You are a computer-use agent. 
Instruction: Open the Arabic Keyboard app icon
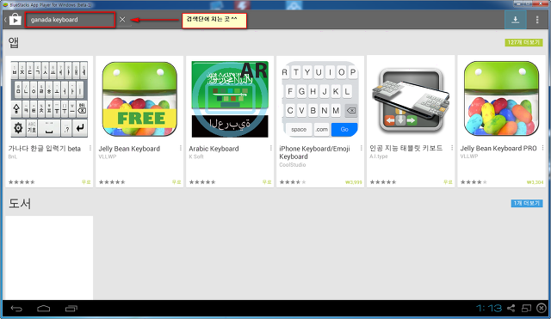[230, 100]
